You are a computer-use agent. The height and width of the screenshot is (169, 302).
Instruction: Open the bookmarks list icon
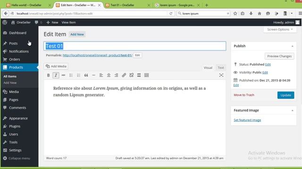pyautogui.click(x=243, y=14)
